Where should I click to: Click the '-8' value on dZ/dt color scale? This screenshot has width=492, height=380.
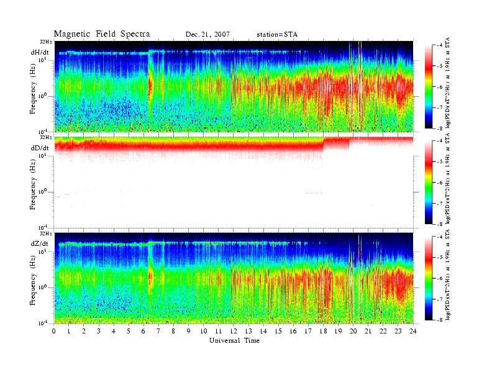(440, 320)
